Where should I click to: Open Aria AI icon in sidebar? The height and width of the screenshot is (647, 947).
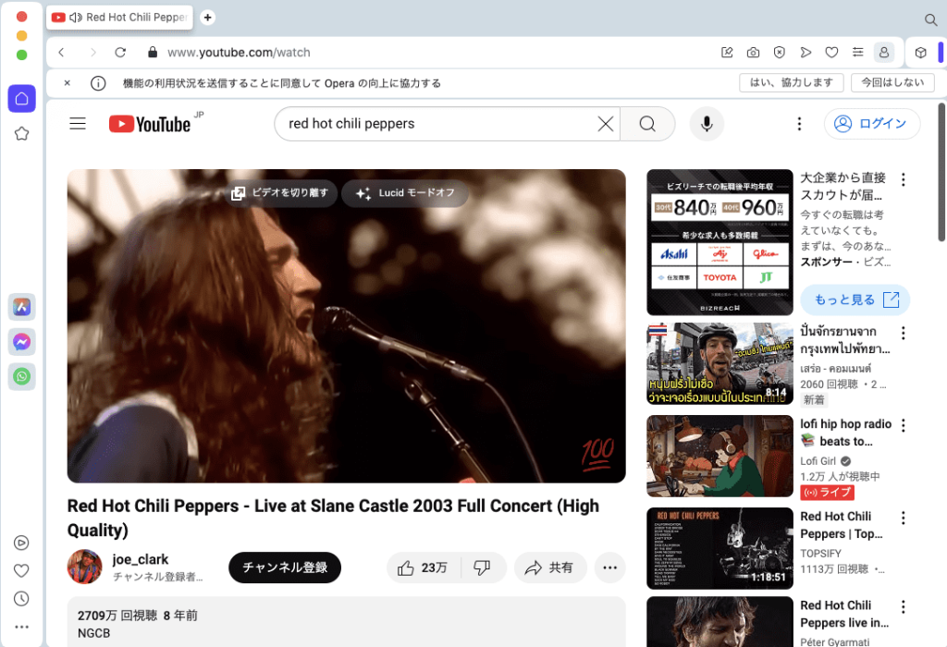click(x=22, y=307)
